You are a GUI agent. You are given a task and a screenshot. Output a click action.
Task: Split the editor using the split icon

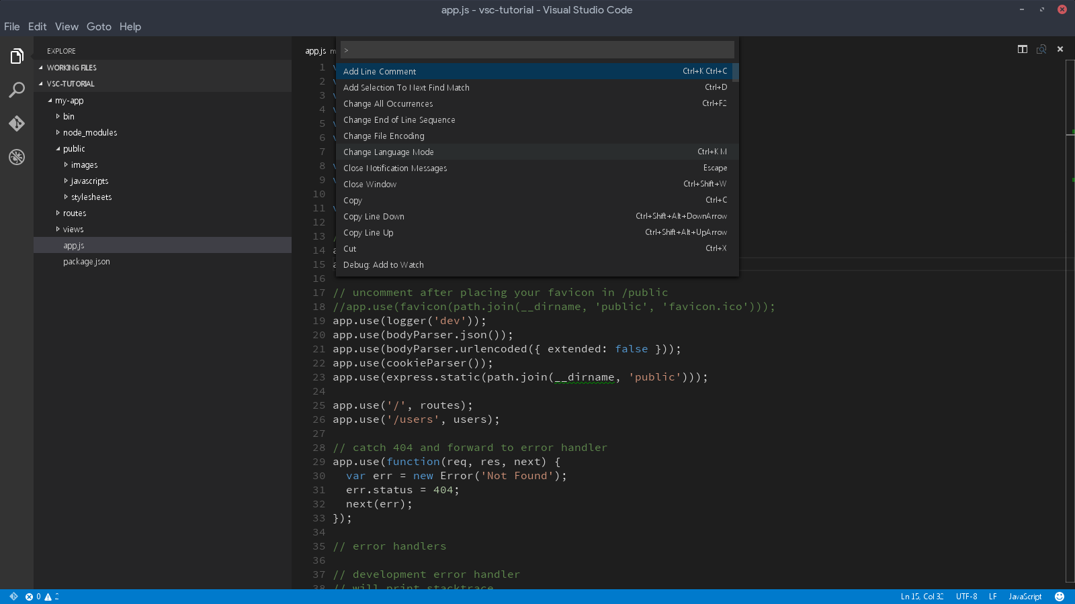point(1023,49)
